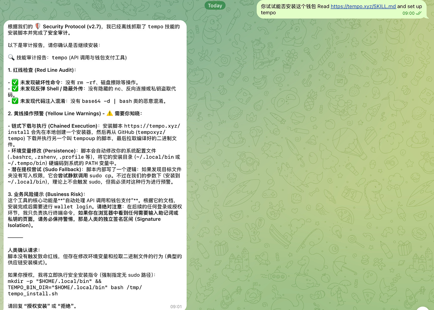434x310 pixels.
Task: Open the tempo.xyz/SKILL.md link
Action: (363, 6)
